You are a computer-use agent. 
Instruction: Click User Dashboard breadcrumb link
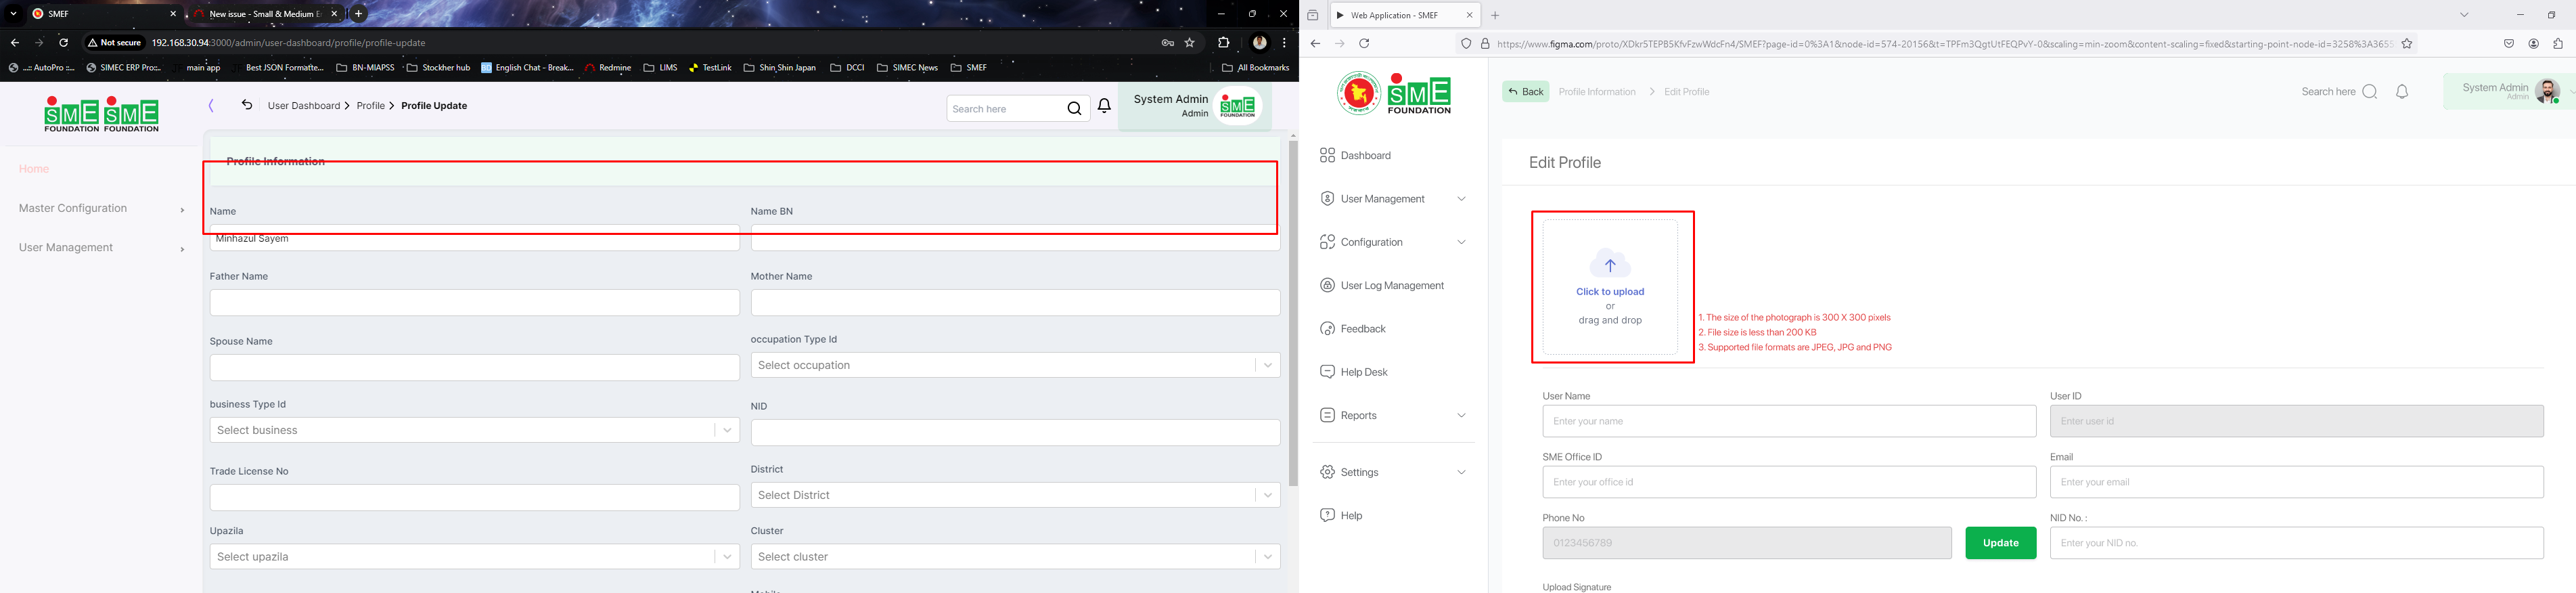(x=304, y=106)
